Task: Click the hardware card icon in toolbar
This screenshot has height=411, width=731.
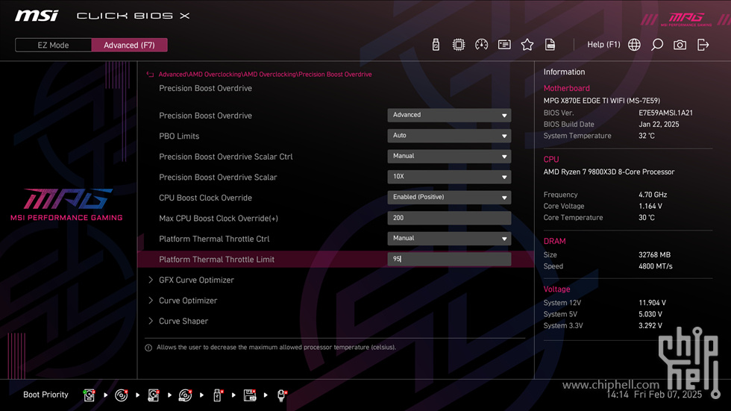Action: click(504, 45)
